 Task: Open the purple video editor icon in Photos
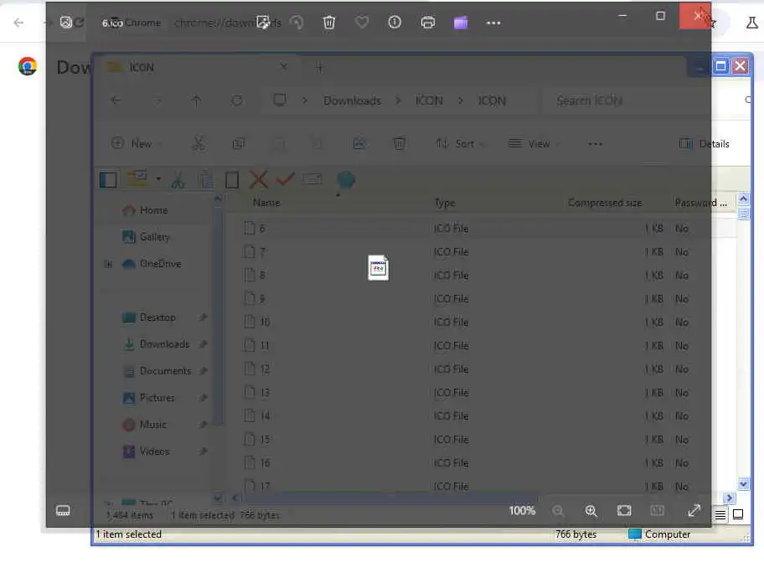(x=461, y=23)
